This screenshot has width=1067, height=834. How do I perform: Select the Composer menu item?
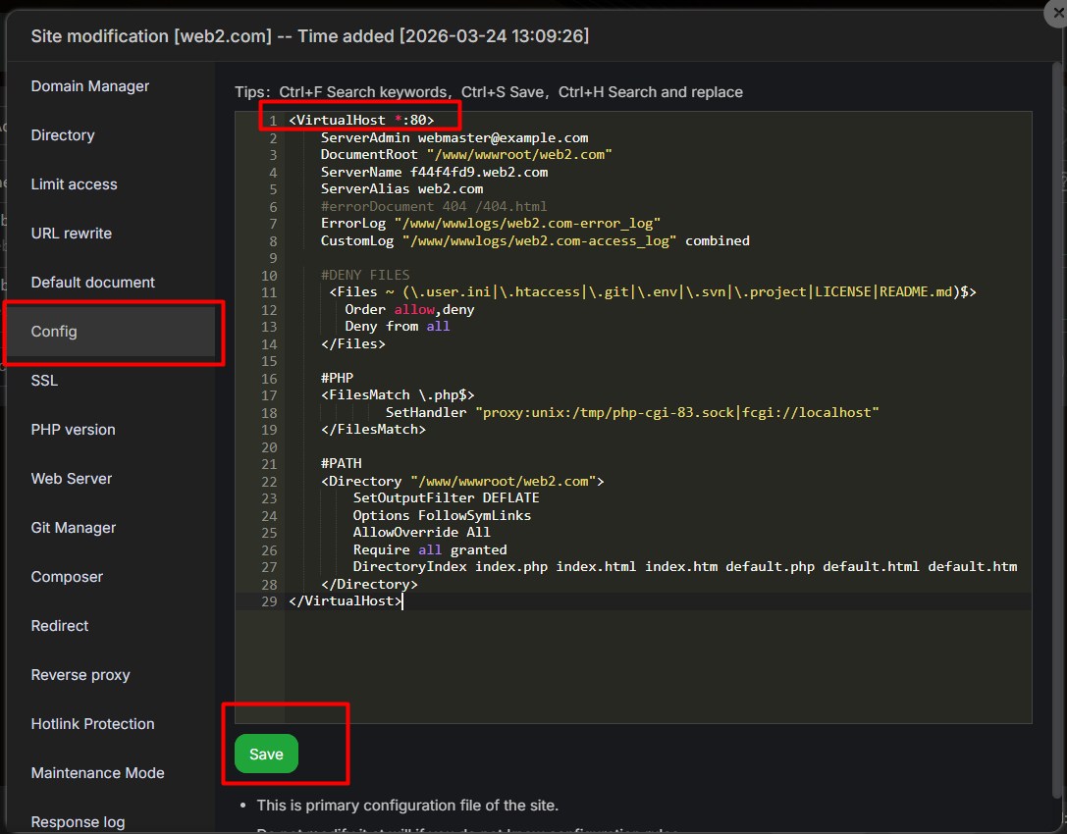click(67, 577)
